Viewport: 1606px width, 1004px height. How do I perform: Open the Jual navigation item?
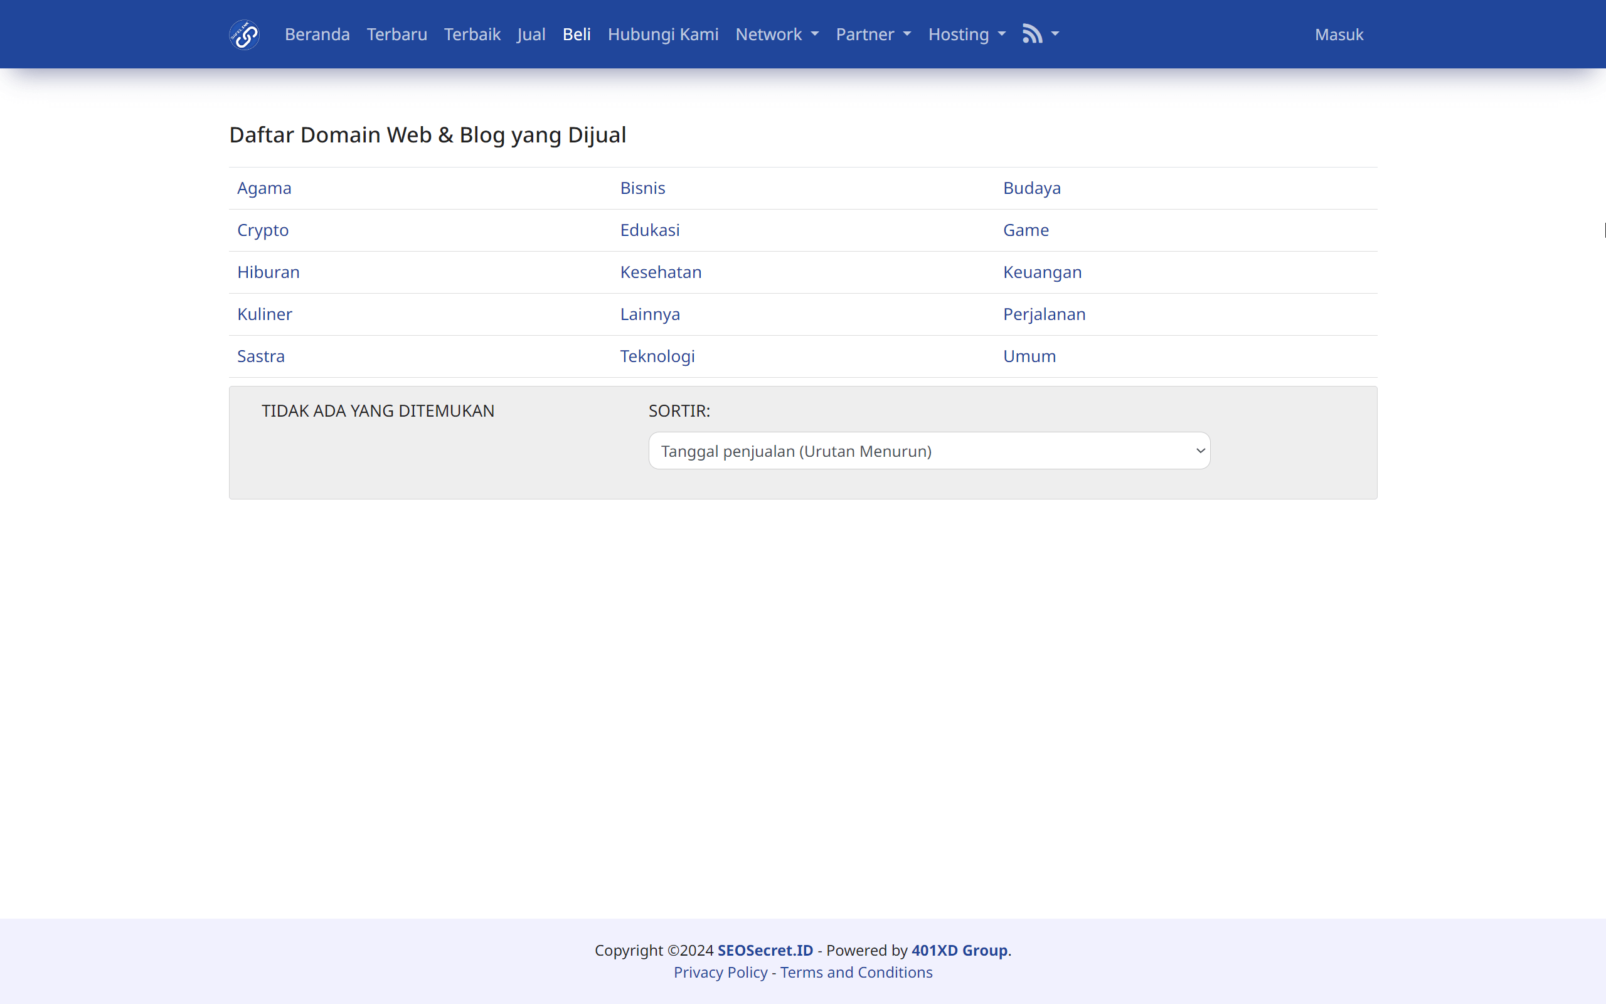click(x=531, y=34)
